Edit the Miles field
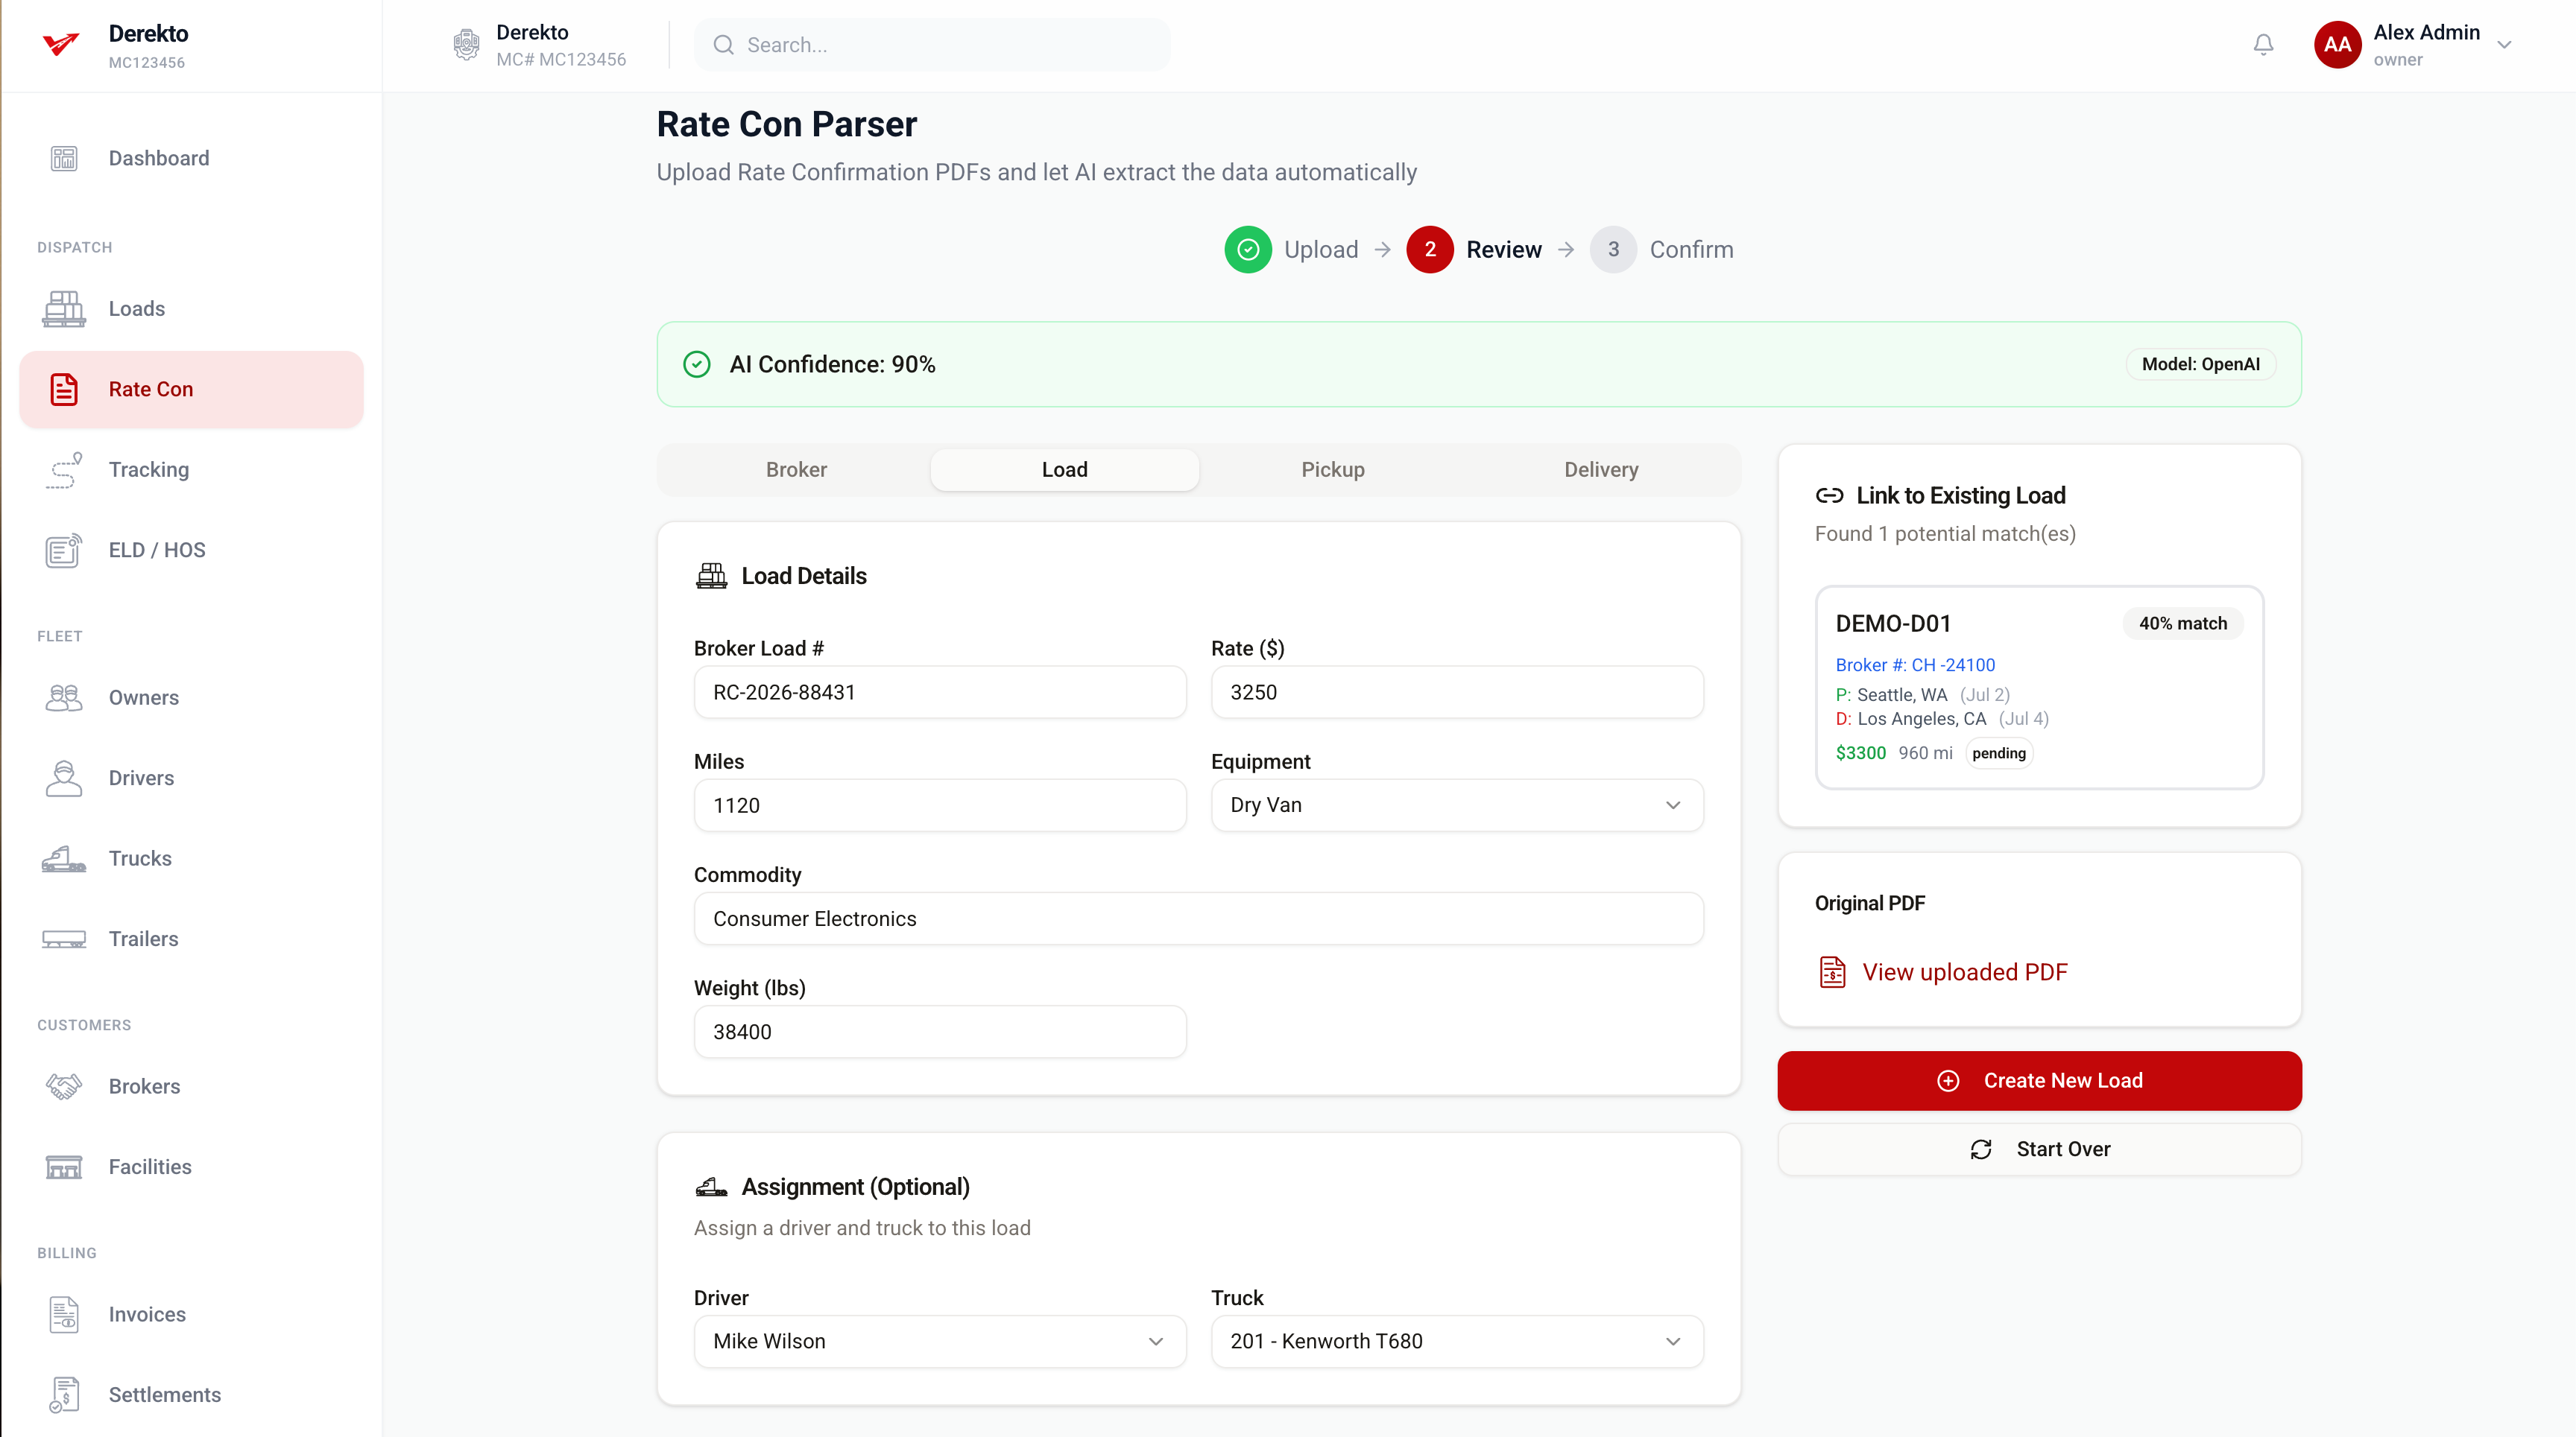 point(940,805)
